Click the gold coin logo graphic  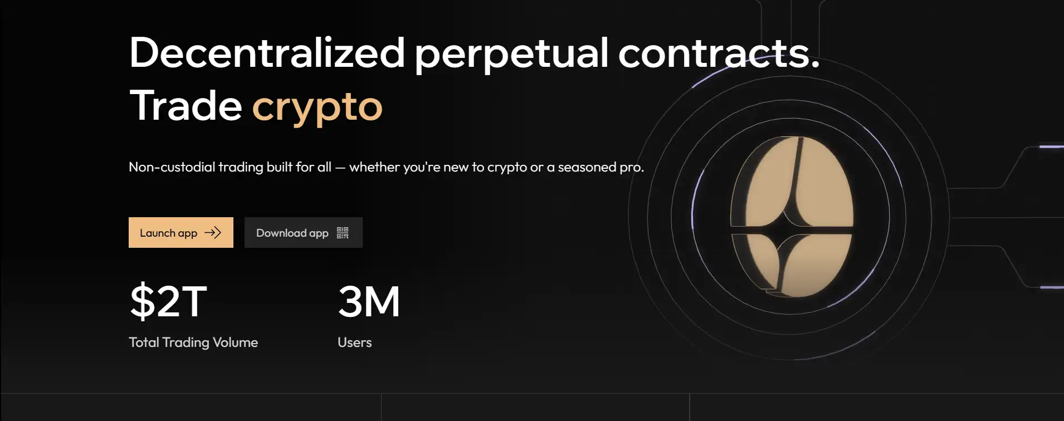792,217
